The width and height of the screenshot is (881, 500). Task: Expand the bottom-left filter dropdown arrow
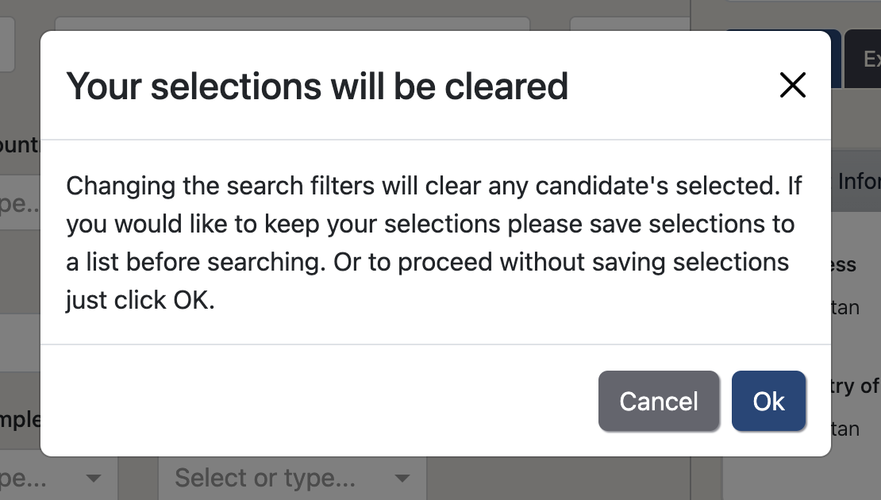pyautogui.click(x=93, y=479)
